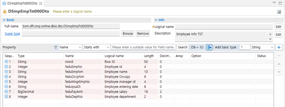Viewport: 285px width, 107px height.
Task: Click the editor layout icon at top right
Action: coord(279,12)
